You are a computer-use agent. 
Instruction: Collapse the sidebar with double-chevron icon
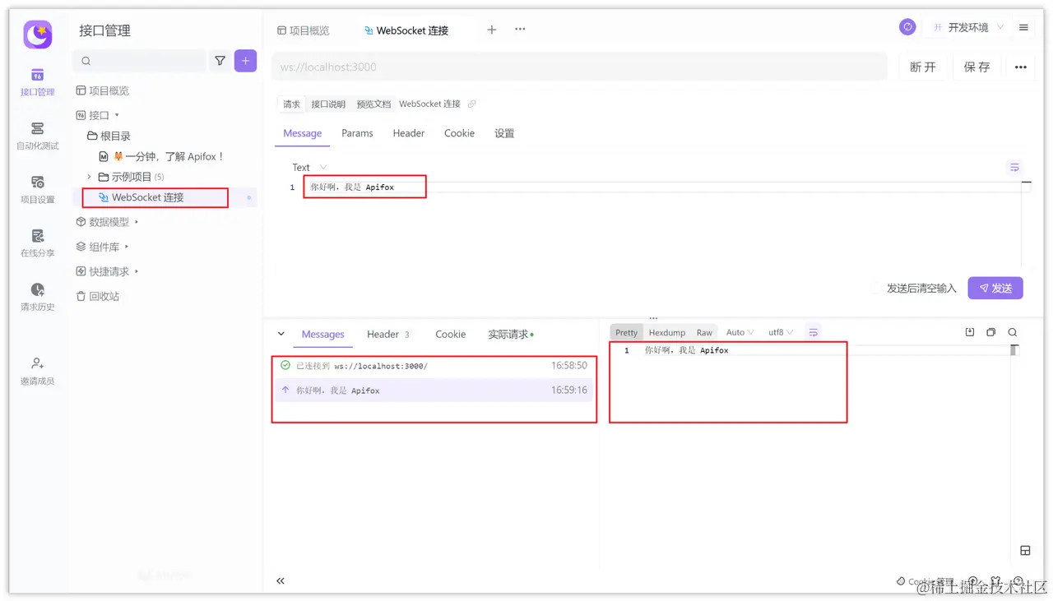pyautogui.click(x=281, y=580)
